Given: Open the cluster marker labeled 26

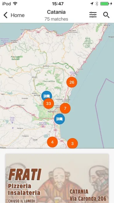Looking at the screenshot, I should coord(72,82).
